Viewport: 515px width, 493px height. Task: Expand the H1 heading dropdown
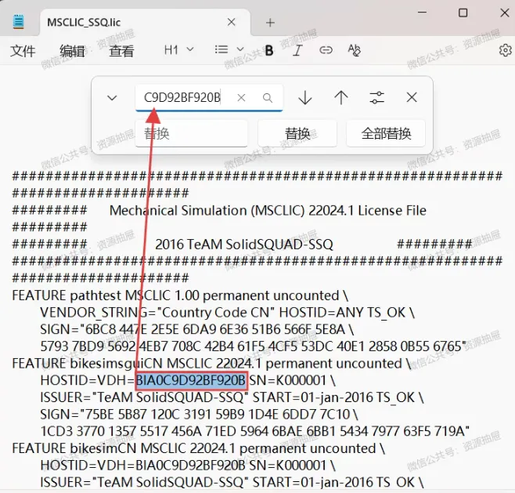[178, 50]
